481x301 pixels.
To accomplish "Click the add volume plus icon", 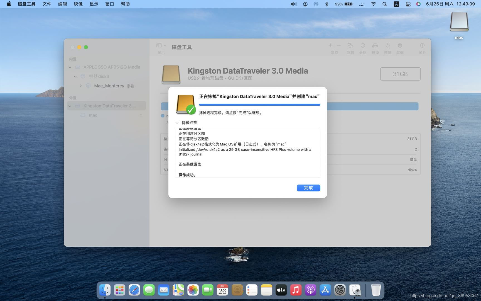I will click(x=330, y=45).
